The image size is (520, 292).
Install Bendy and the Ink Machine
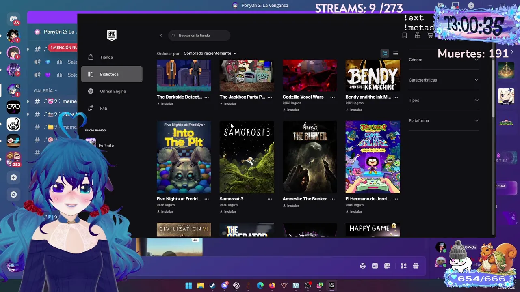click(354, 109)
